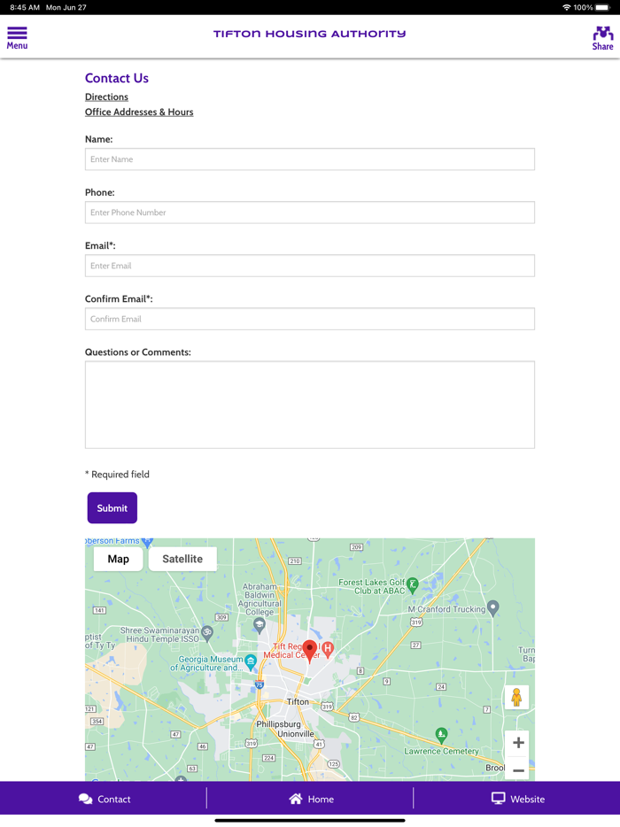Viewport: 620px width, 827px height.
Task: Click Shree Swaminarayan Hindu Temple marker
Action: (x=207, y=632)
